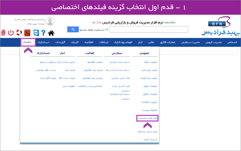Click into the main search text field
241x151 pixels.
pyautogui.click(x=149, y=29)
